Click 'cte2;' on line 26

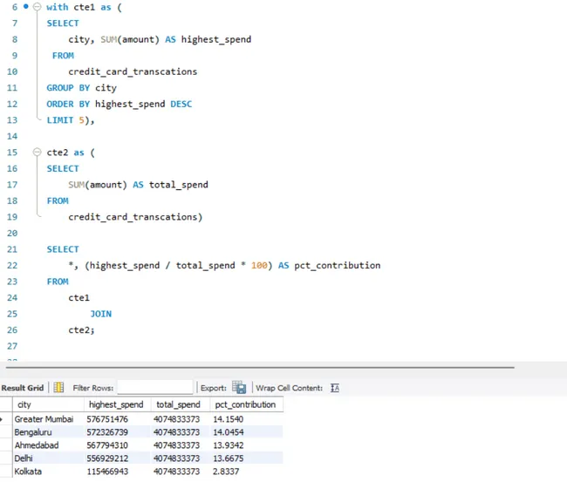coord(81,329)
